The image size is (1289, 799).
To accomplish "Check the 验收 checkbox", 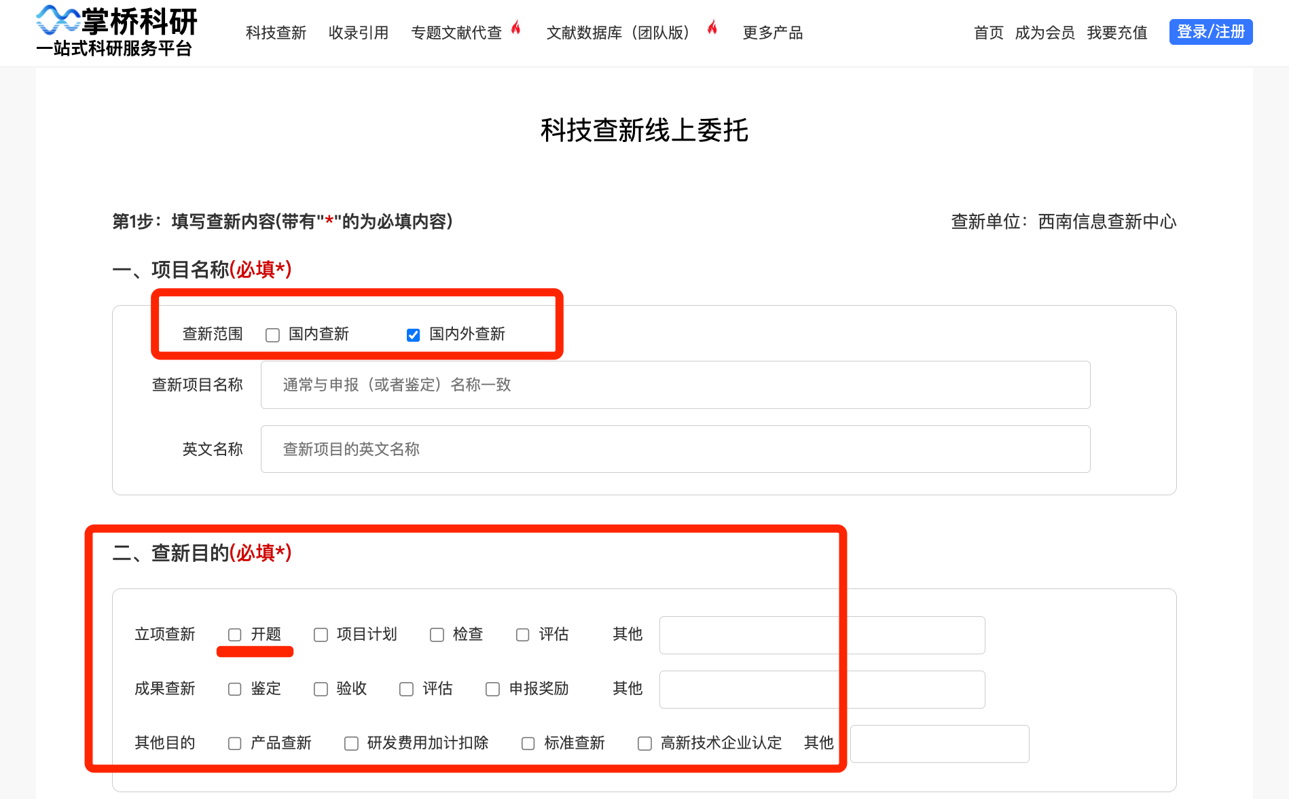I will tap(321, 689).
